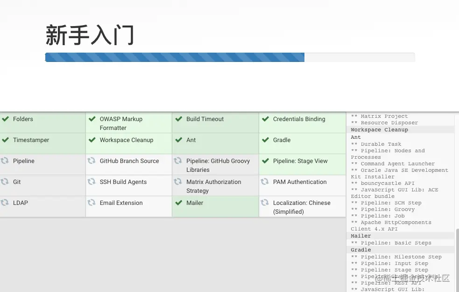Click the checkmark beside Pipeline: Stage View

265,161
